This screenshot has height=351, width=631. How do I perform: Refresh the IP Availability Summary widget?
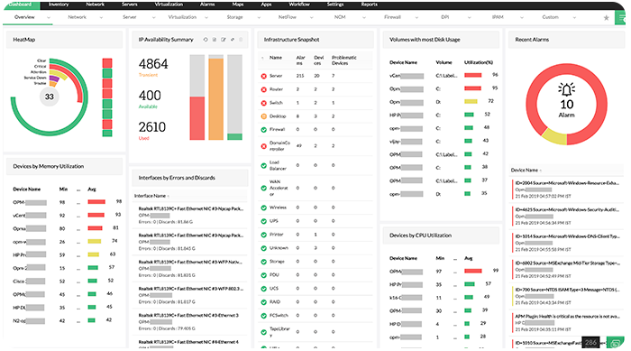pyautogui.click(x=206, y=40)
